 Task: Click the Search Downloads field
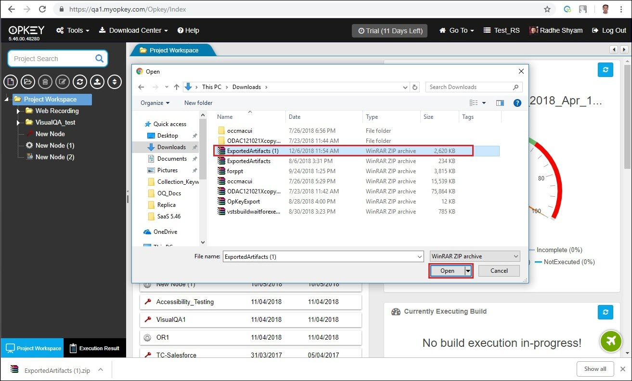point(474,87)
